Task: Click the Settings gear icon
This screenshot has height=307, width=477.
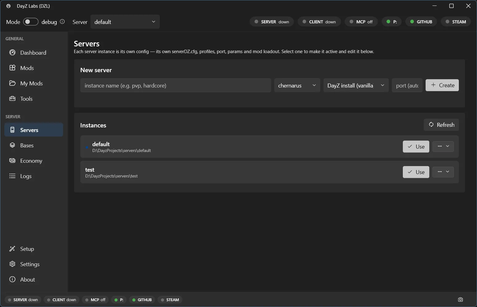Action: 12,264
